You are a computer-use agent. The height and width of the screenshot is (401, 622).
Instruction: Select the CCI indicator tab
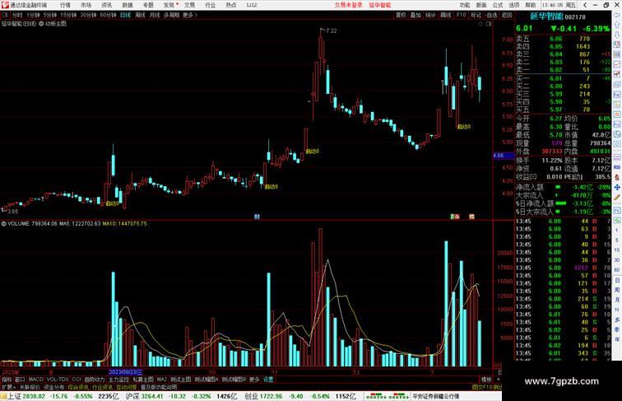click(77, 380)
